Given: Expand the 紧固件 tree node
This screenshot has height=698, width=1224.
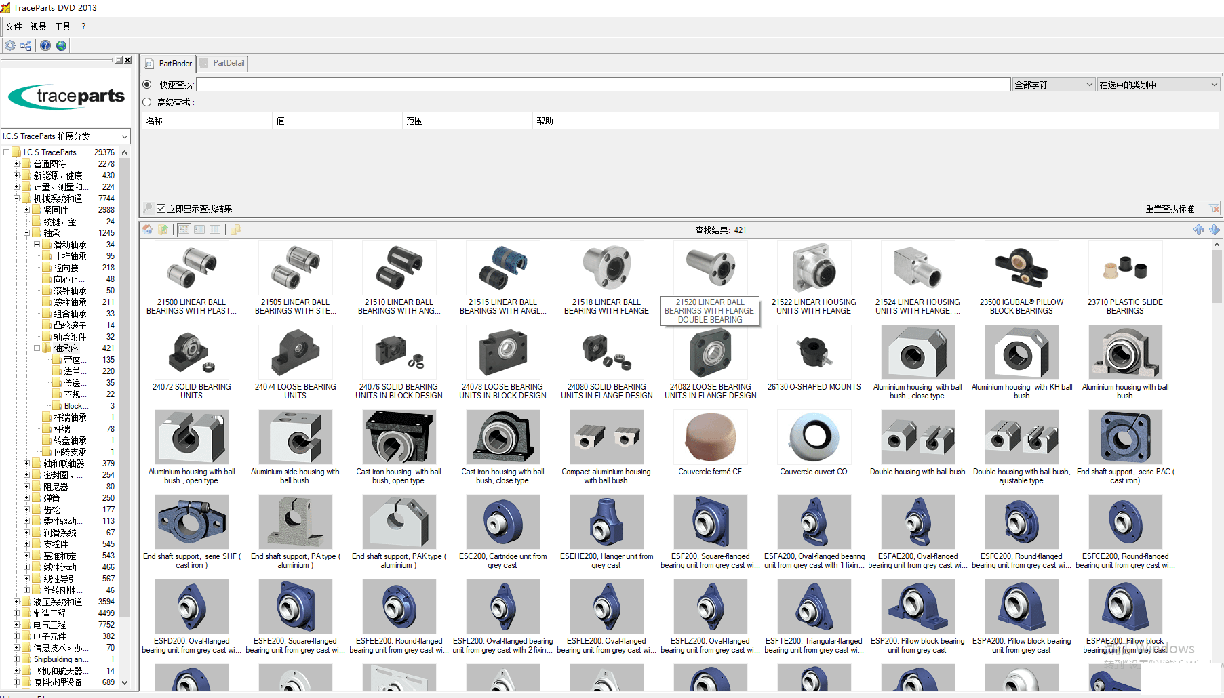Looking at the screenshot, I should pos(27,210).
